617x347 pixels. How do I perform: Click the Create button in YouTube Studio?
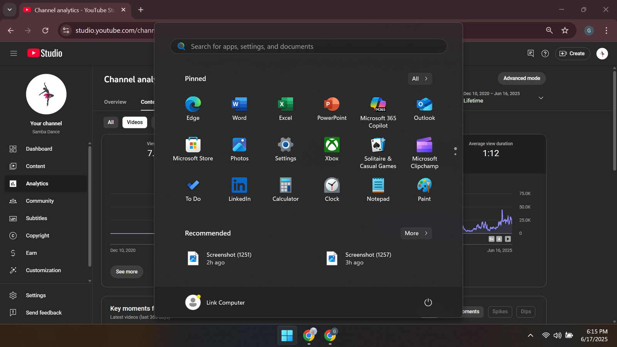click(572, 54)
